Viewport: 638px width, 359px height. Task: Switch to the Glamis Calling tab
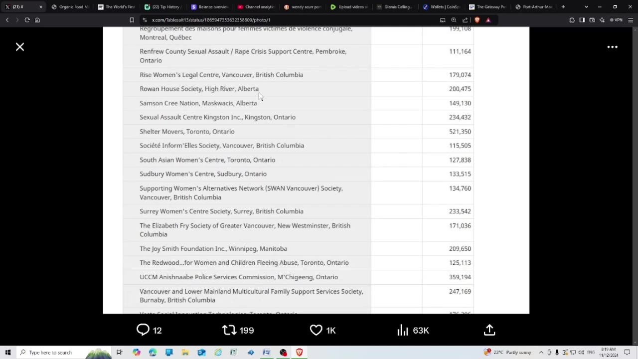395,7
